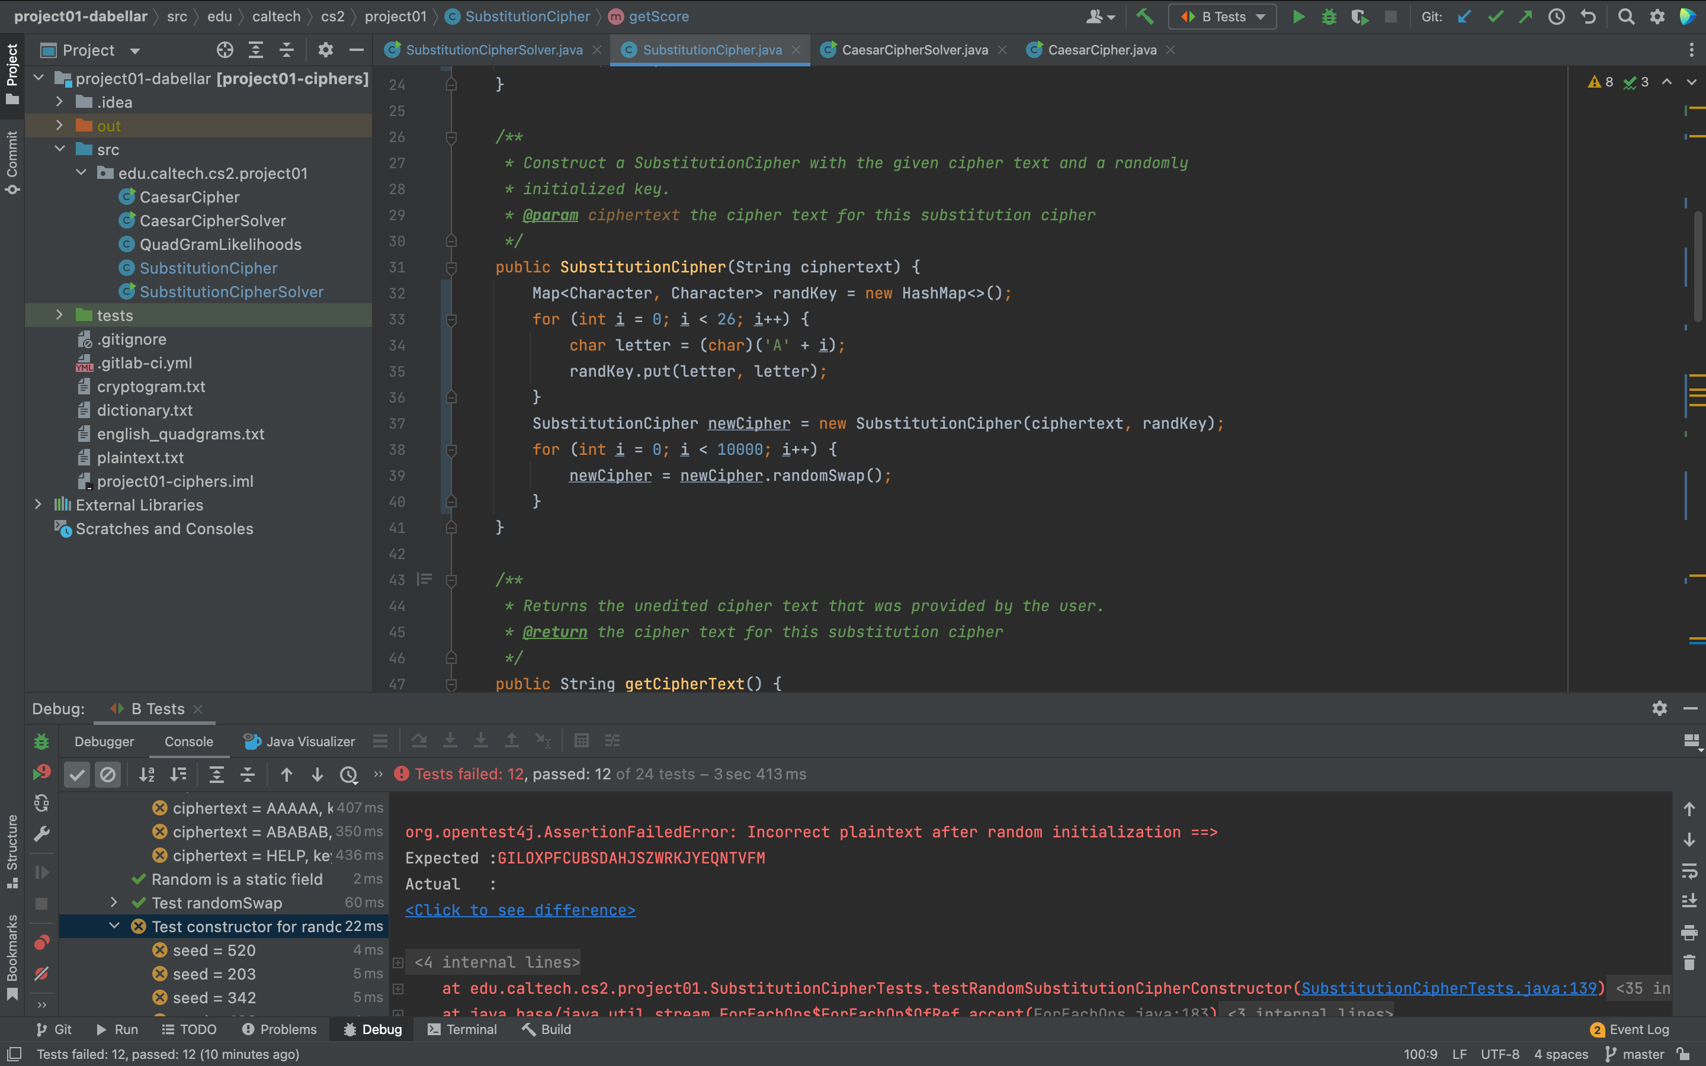Viewport: 1706px width, 1066px height.
Task: Click print icon in console sidebar
Action: [1689, 932]
